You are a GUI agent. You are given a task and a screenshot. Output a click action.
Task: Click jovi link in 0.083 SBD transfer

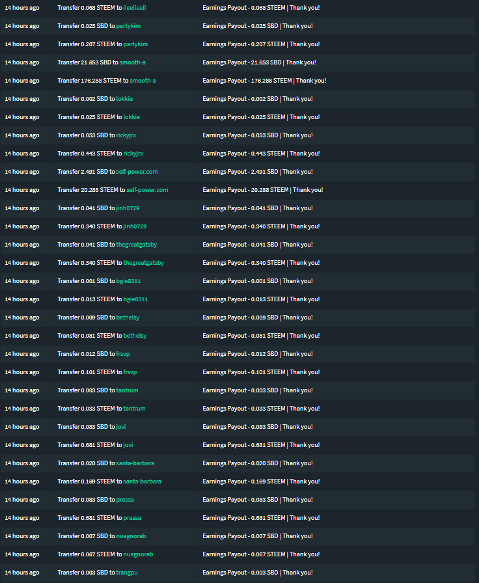click(x=121, y=427)
